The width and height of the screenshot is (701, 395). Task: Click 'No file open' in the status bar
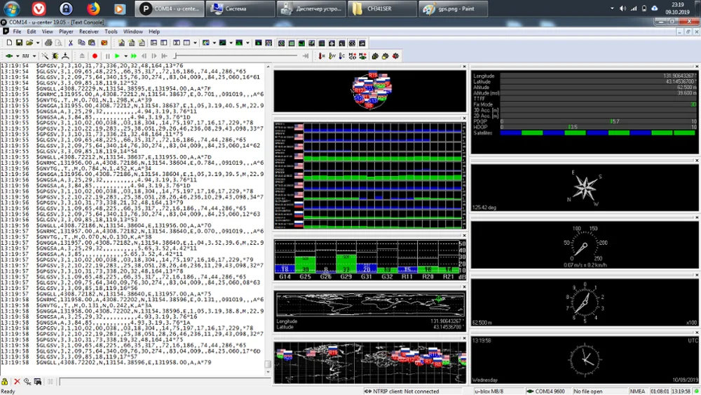pos(588,391)
